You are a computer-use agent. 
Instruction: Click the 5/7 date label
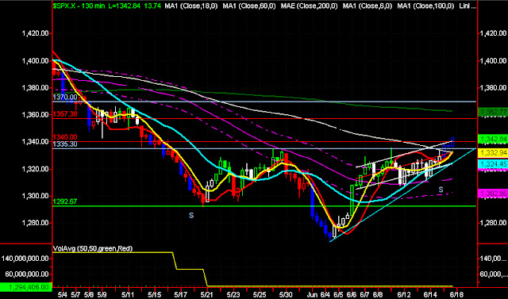(76, 296)
